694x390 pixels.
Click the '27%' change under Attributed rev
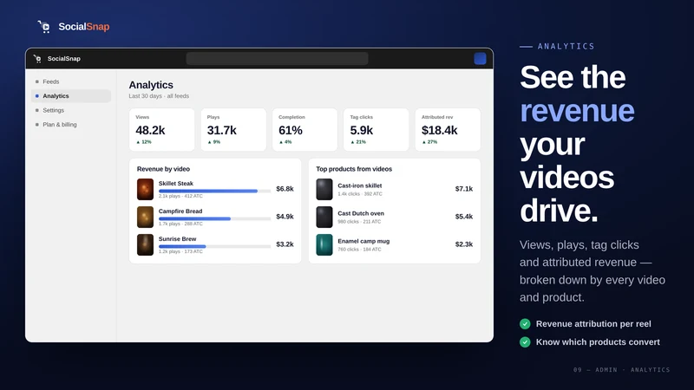pos(429,142)
